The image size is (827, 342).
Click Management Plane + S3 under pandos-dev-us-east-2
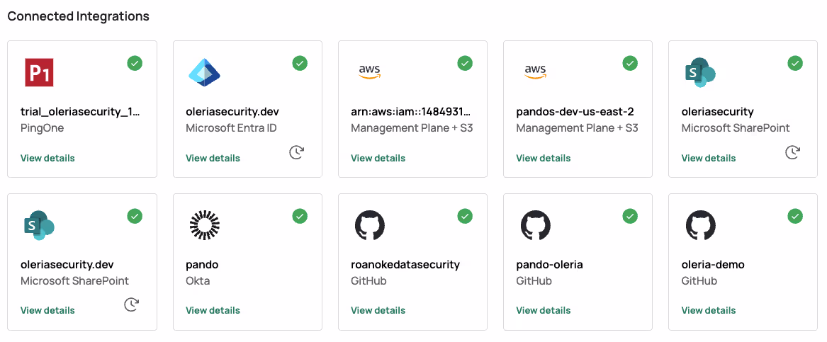[x=578, y=128]
